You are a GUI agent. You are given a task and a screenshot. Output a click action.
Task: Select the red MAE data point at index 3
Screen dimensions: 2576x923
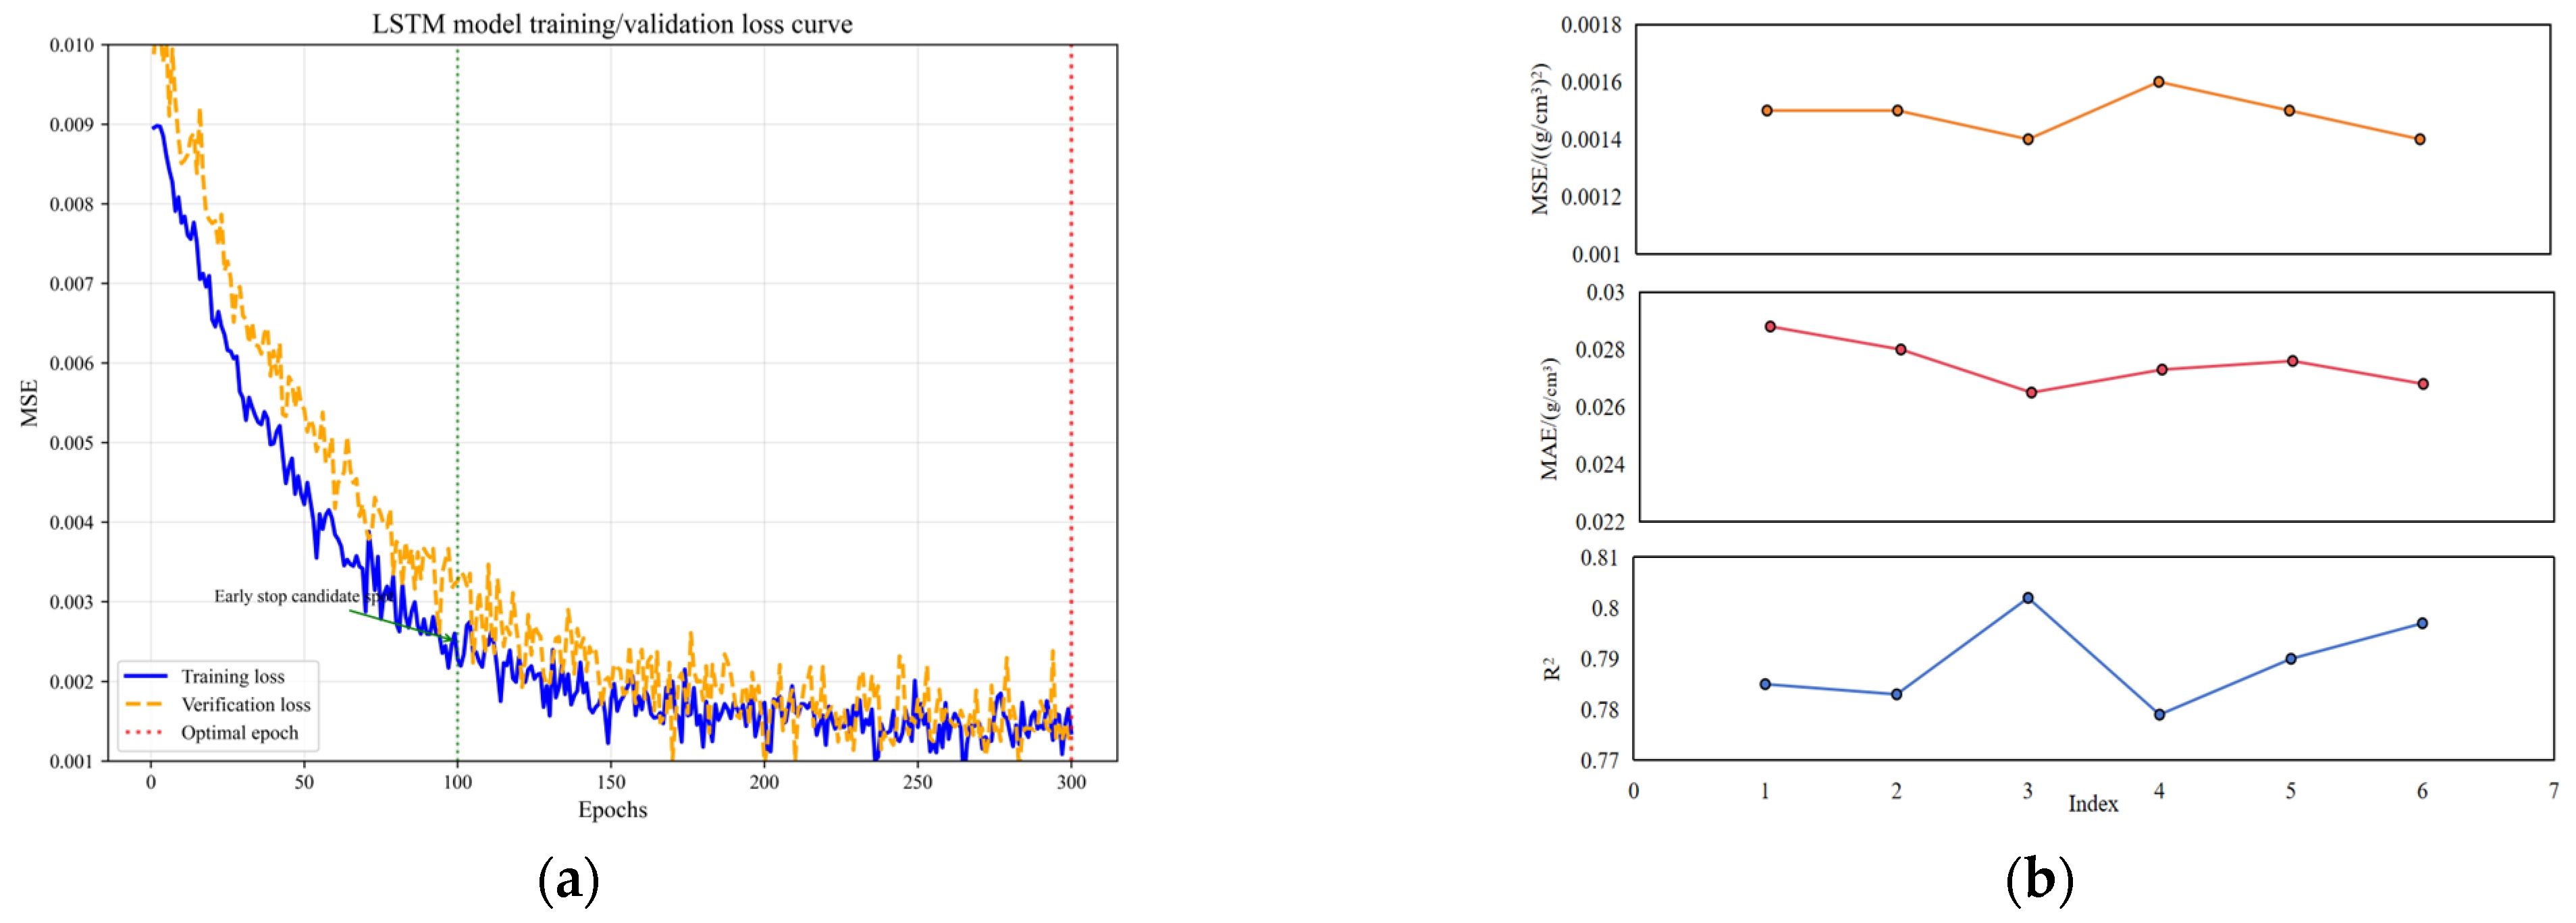2031,393
